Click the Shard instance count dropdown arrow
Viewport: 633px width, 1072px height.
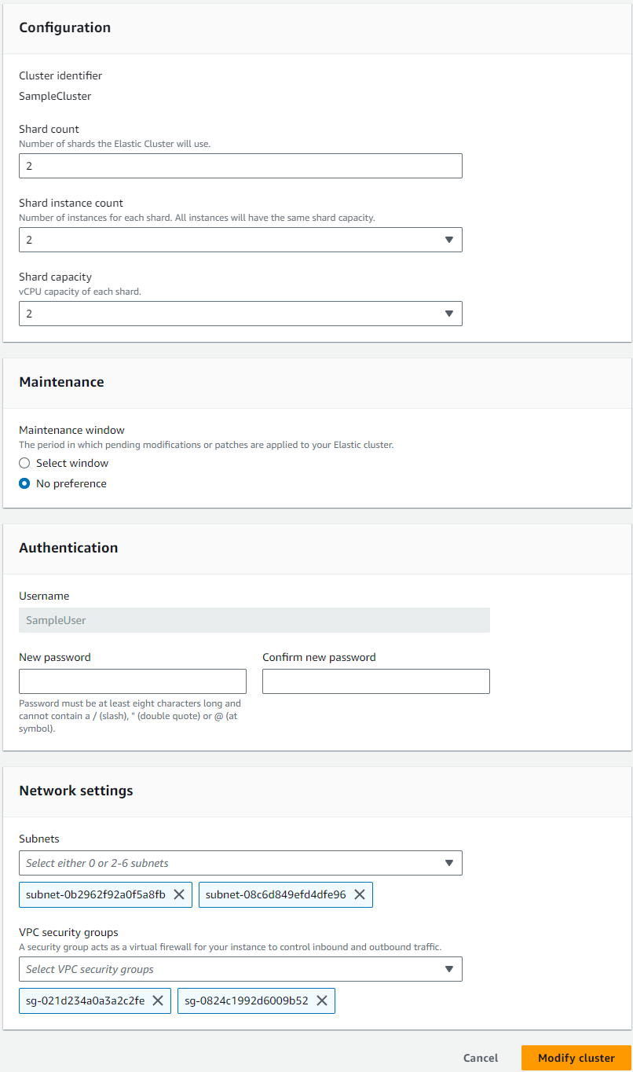click(449, 240)
